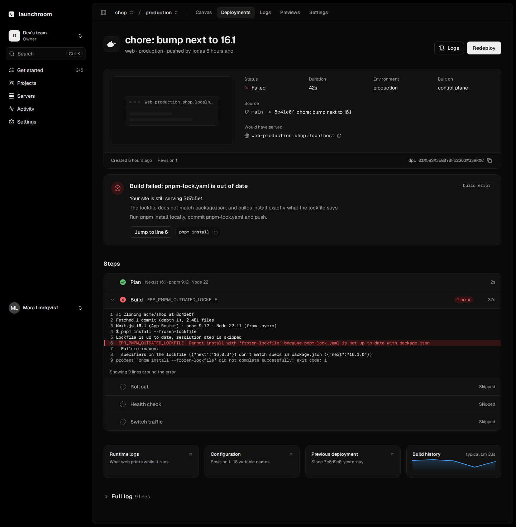Click the Redeploy button

(x=484, y=48)
